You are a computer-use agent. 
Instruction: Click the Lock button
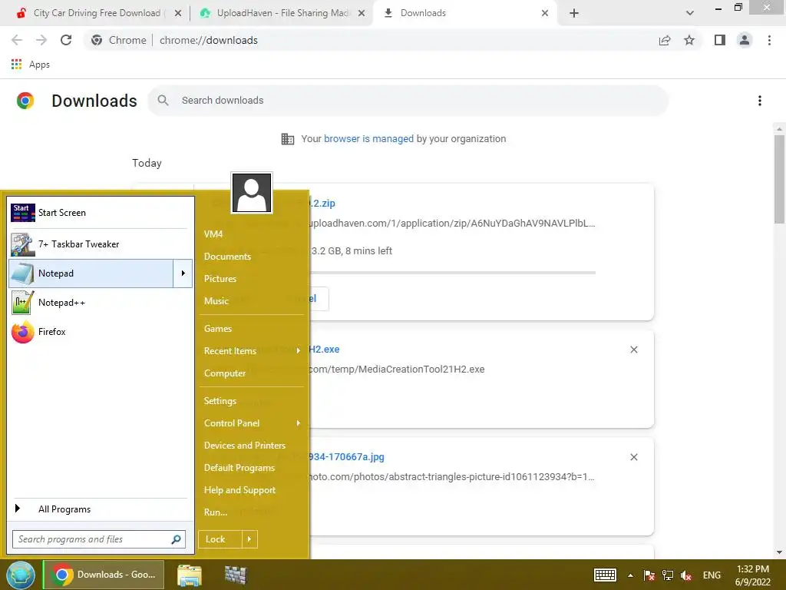220,539
